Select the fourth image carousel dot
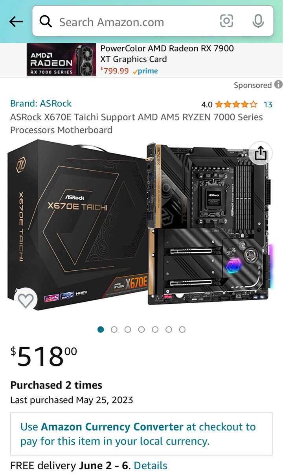Screen dimensions: 283x474 (x=141, y=330)
